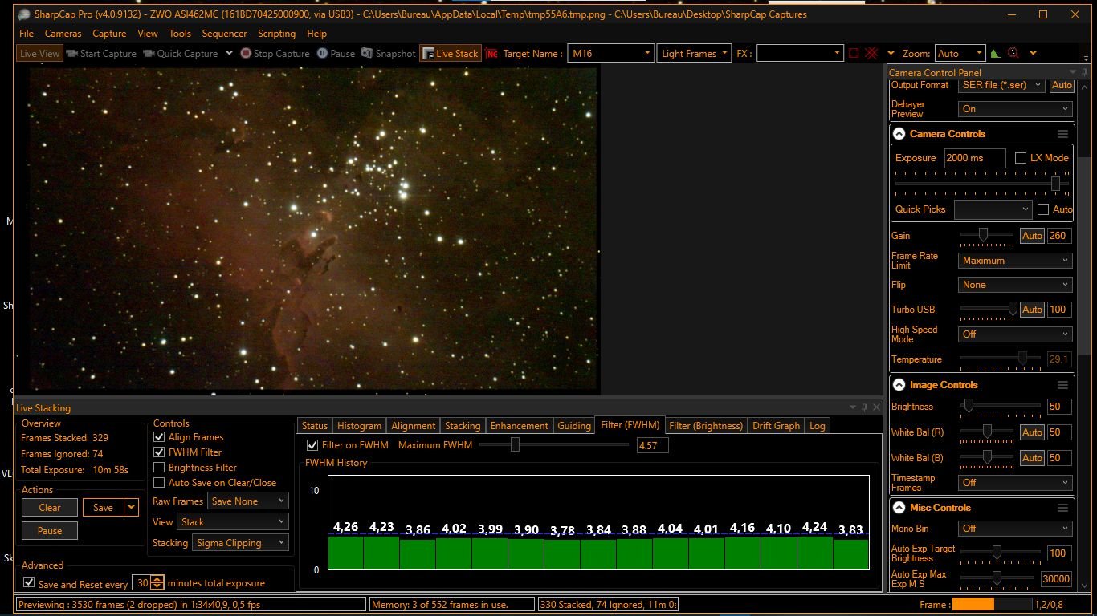Open the View dropdown set to Stack
This screenshot has width=1097, height=616.
(x=232, y=522)
